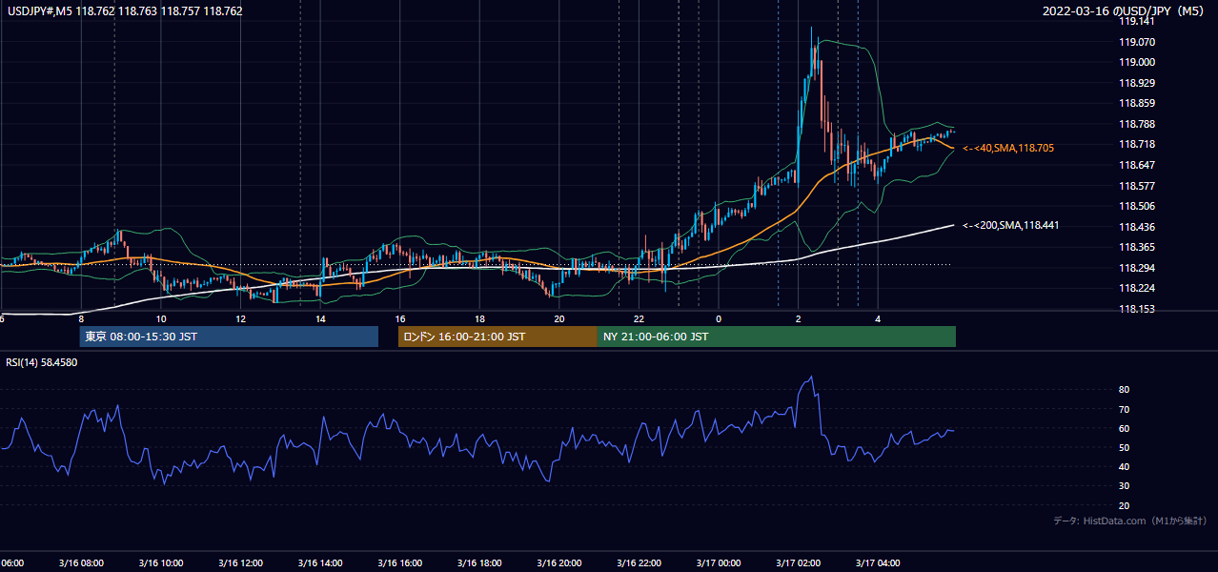
Task: Click the 3/17 00:00 time axis label
Action: (x=718, y=563)
